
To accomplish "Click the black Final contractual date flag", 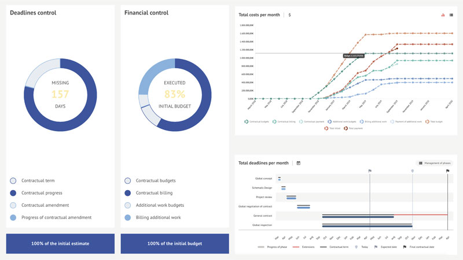I will pyautogui.click(x=447, y=170).
